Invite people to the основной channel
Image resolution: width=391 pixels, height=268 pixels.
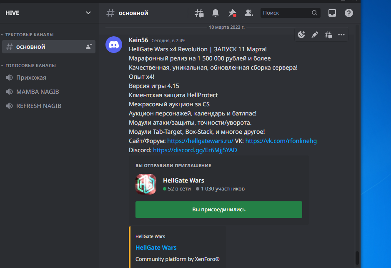point(89,46)
